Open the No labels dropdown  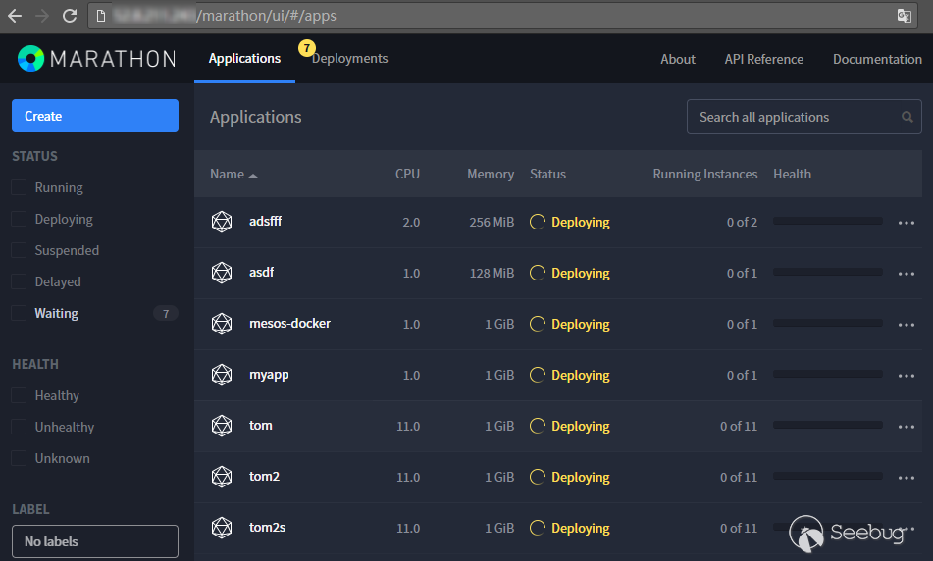click(95, 541)
